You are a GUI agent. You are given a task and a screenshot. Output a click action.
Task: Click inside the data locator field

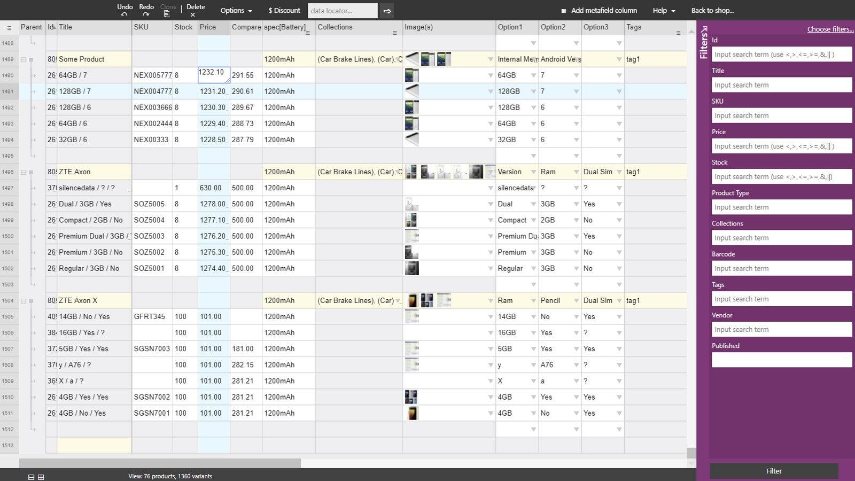click(x=342, y=10)
